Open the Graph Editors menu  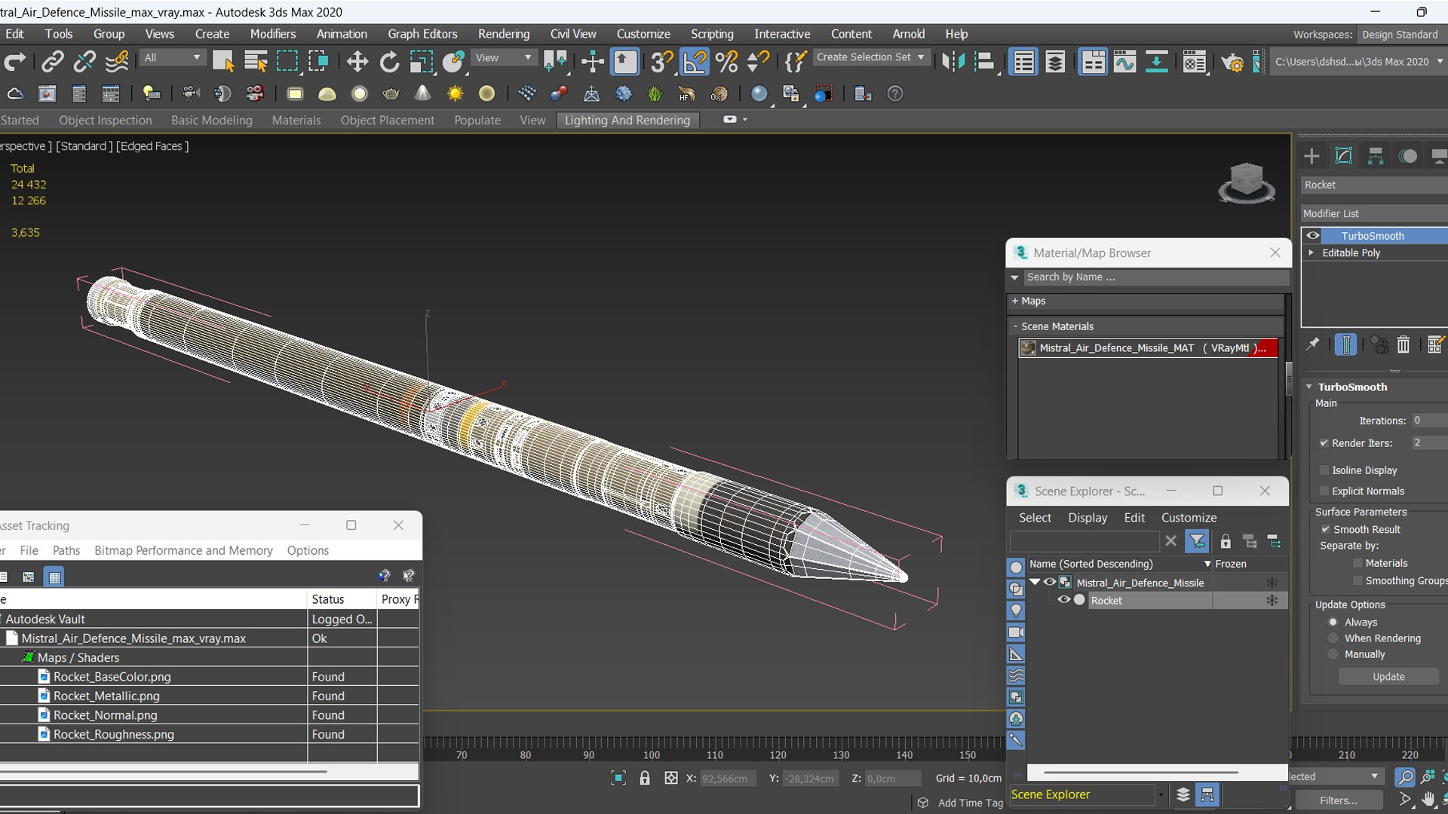point(422,34)
